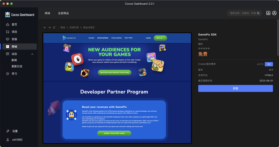Screen dimensions: 279x147
Task: Click LOGIN in the preview image
Action: coord(148,38)
